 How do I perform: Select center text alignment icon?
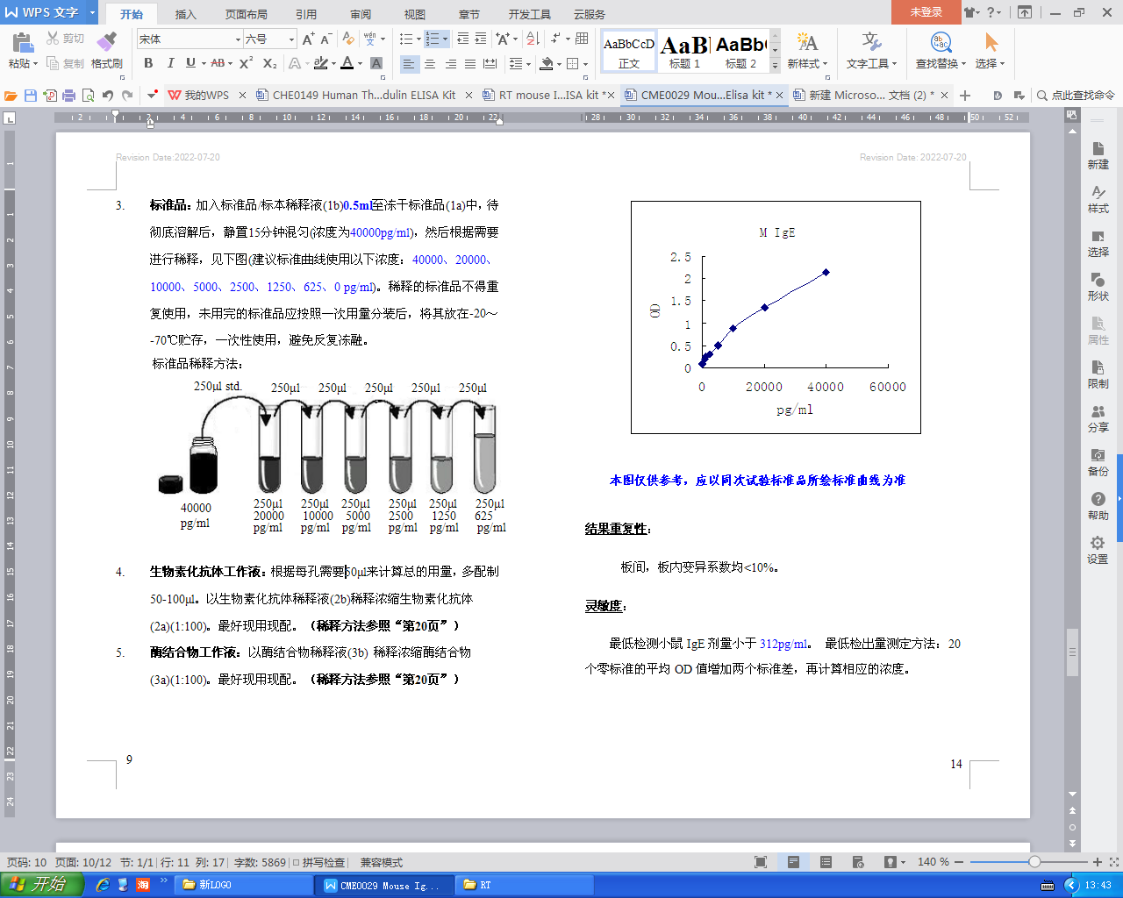430,64
